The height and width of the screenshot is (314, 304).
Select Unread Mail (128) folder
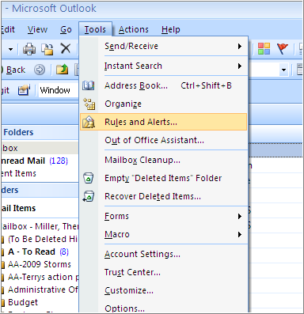coord(40,161)
